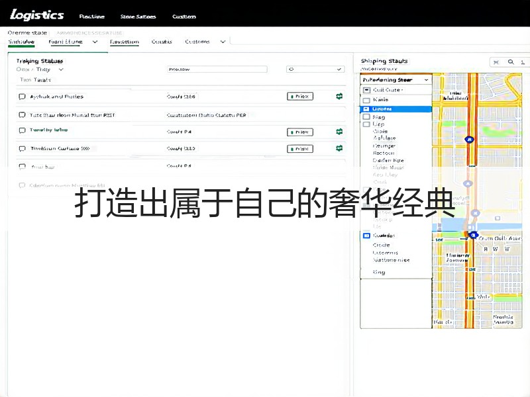
Task: Click the Shipping Status panel title
Action: (384, 61)
